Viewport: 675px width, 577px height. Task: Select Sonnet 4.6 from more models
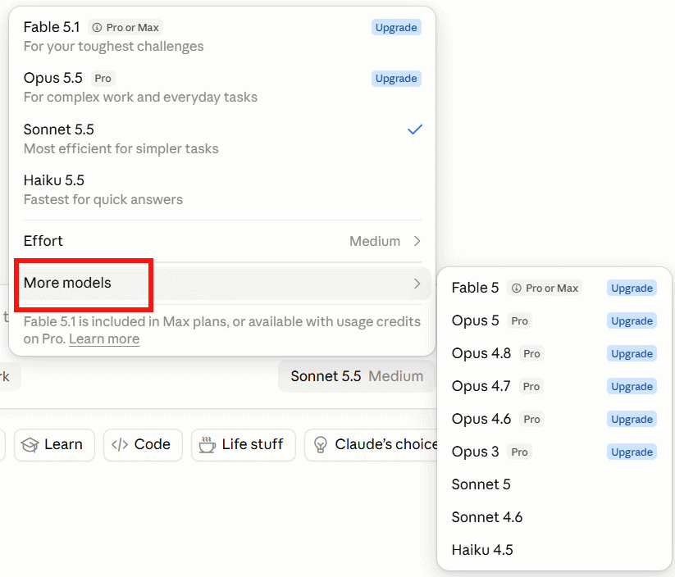pyautogui.click(x=554, y=517)
